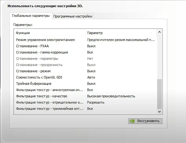Click the Параметр column header
The width and height of the screenshot is (186, 143).
tap(95, 33)
